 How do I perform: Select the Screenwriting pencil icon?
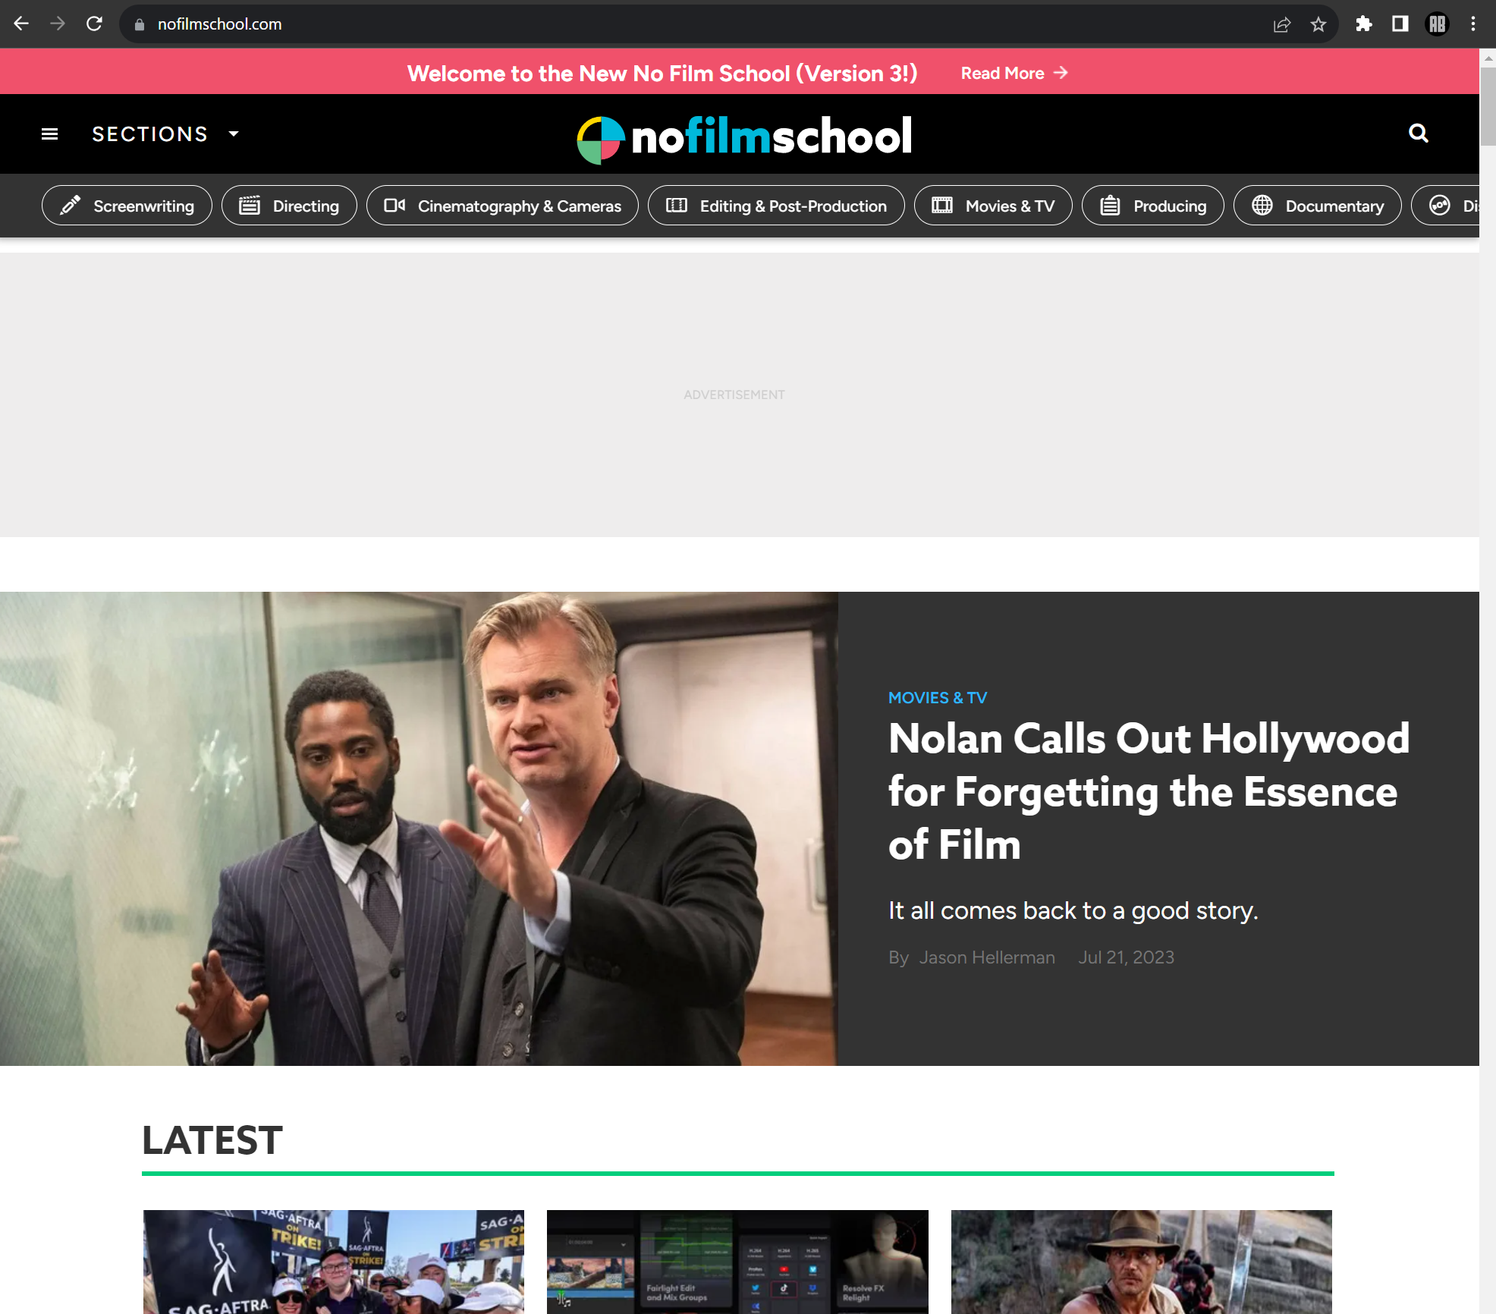pos(70,205)
